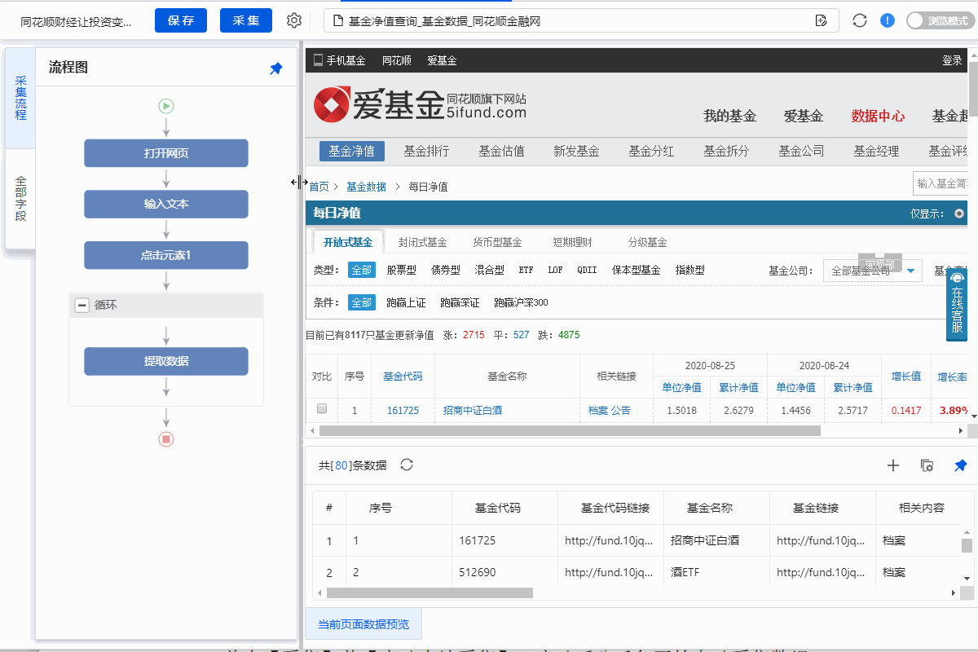
Task: Toggle the 浏览模式 switch
Action: [x=940, y=20]
